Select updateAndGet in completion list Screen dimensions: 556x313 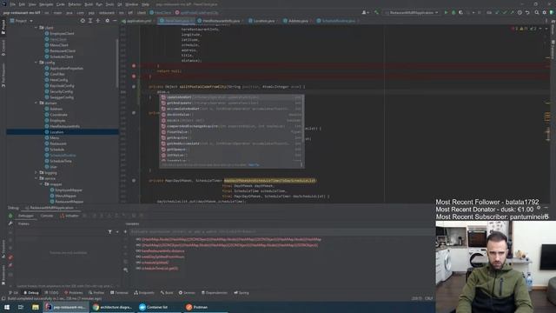pos(231,97)
